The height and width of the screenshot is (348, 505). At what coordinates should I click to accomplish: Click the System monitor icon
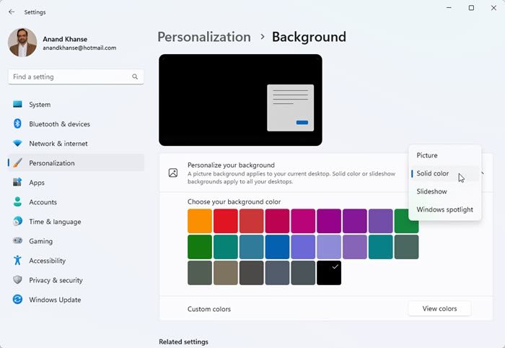pos(17,105)
